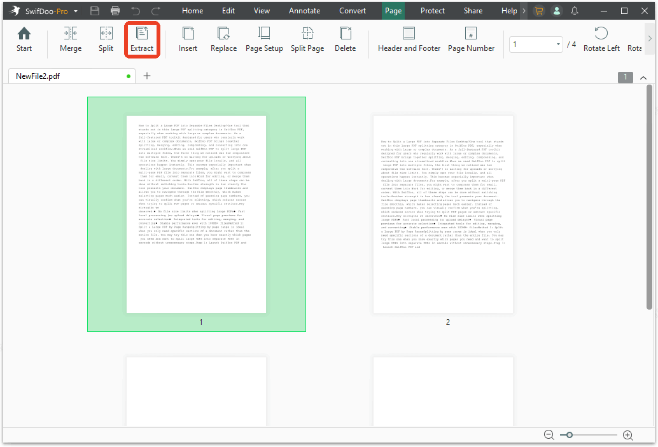Rotate the page left
The image size is (658, 447).
pos(601,40)
